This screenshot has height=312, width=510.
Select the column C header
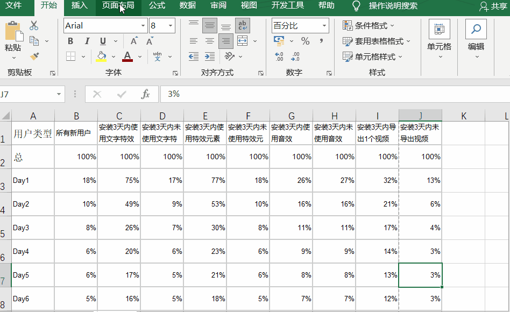click(x=119, y=116)
